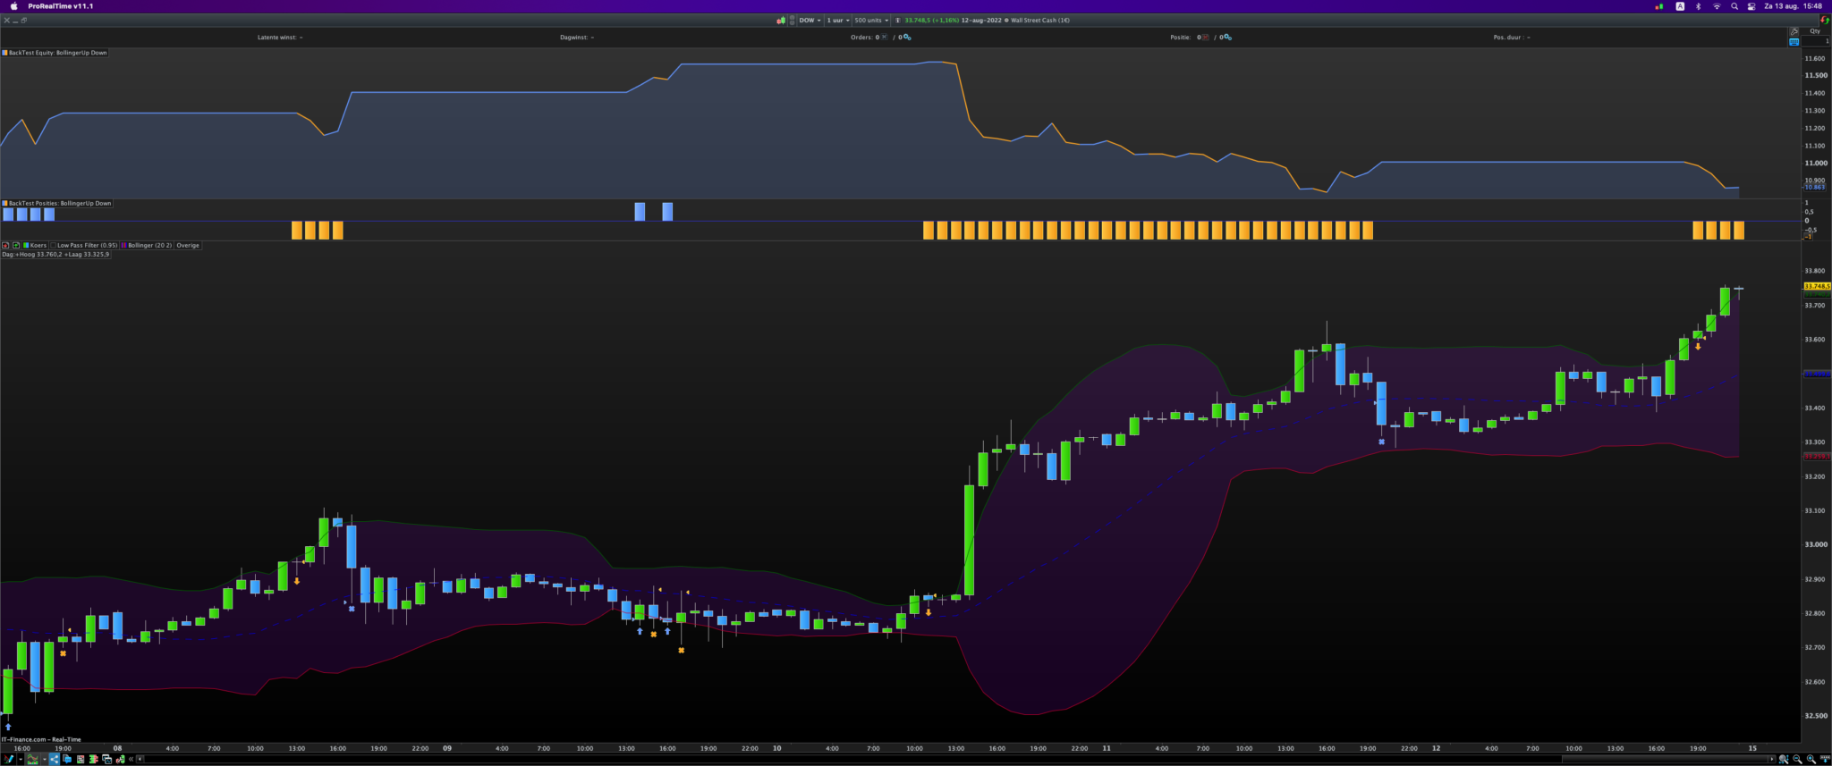
Task: Toggle the Low Pass Filter (0.95) checkbox
Action: (x=54, y=245)
